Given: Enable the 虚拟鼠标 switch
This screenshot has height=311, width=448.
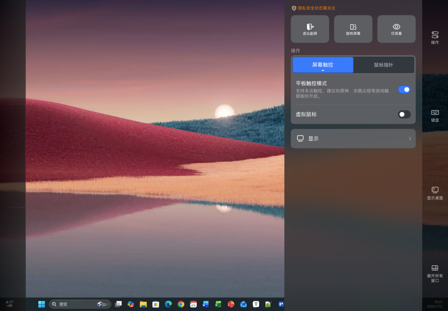Looking at the screenshot, I should tap(404, 114).
